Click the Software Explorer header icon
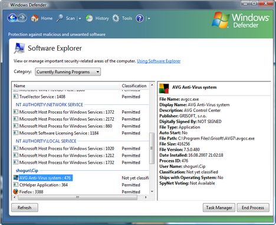The image size is (276, 225). pyautogui.click(x=19, y=48)
